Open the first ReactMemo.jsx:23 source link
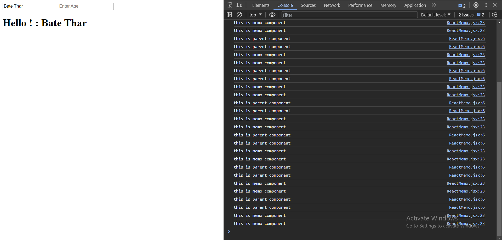The height and width of the screenshot is (240, 502). click(465, 23)
